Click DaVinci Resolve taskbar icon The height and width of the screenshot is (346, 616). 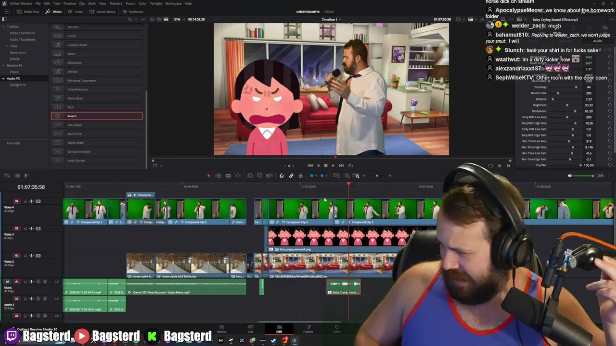point(295,341)
